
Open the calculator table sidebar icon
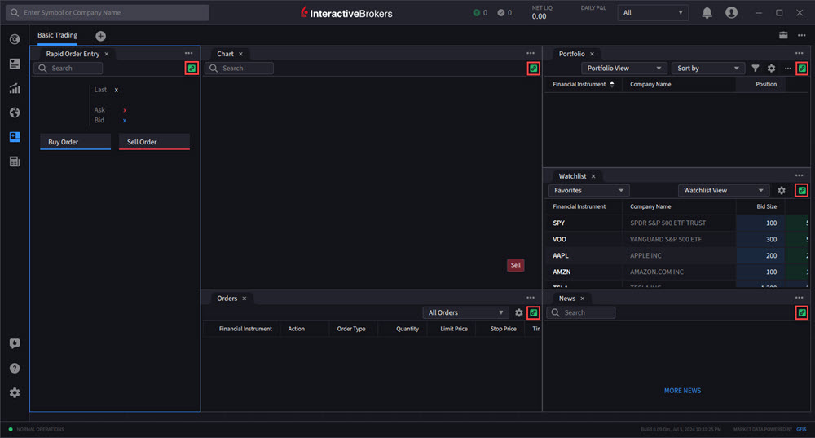pos(15,161)
